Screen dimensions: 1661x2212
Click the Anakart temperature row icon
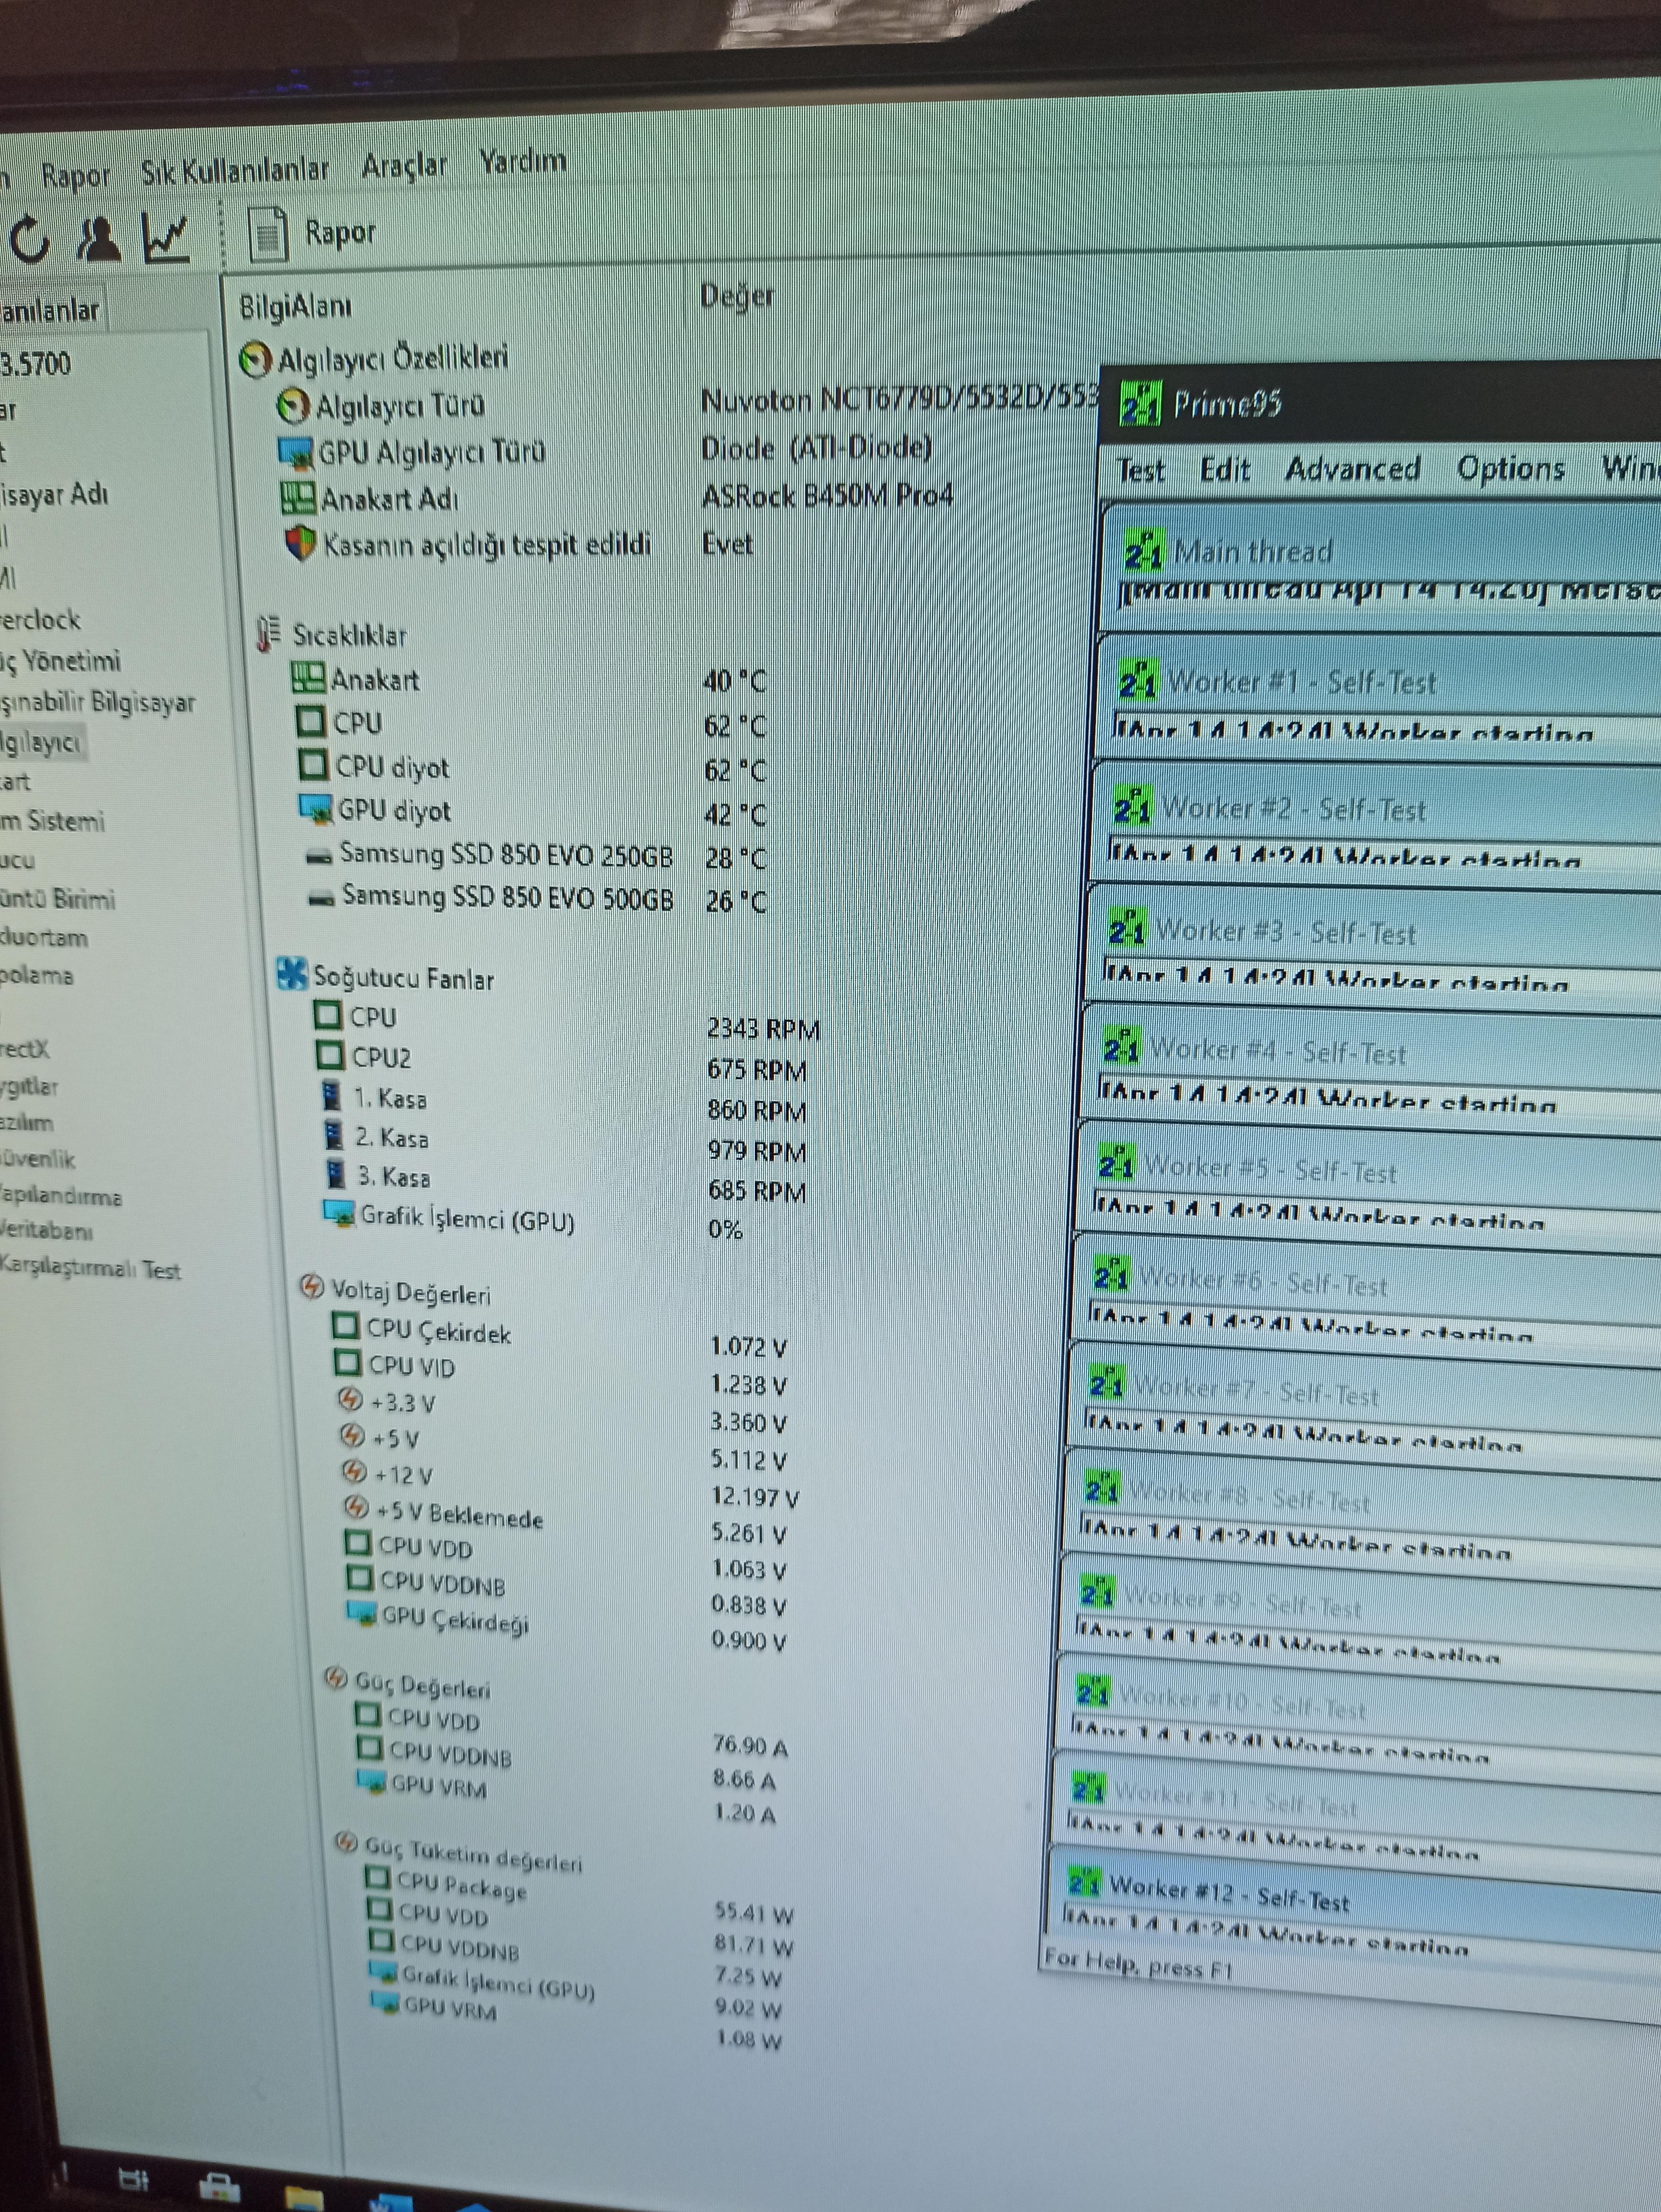click(308, 678)
